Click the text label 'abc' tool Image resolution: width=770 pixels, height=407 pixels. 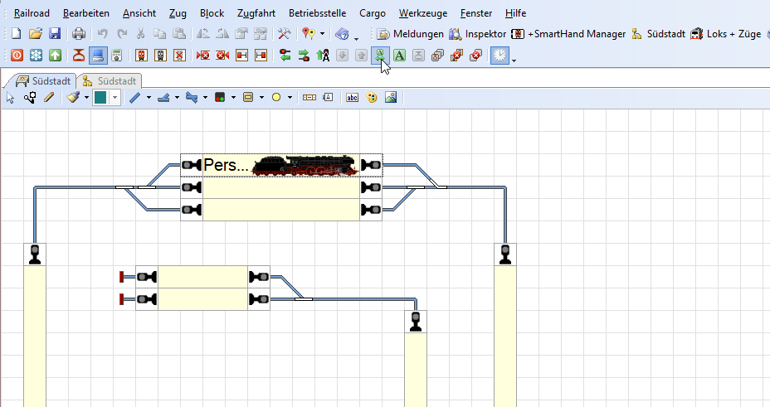pos(352,97)
